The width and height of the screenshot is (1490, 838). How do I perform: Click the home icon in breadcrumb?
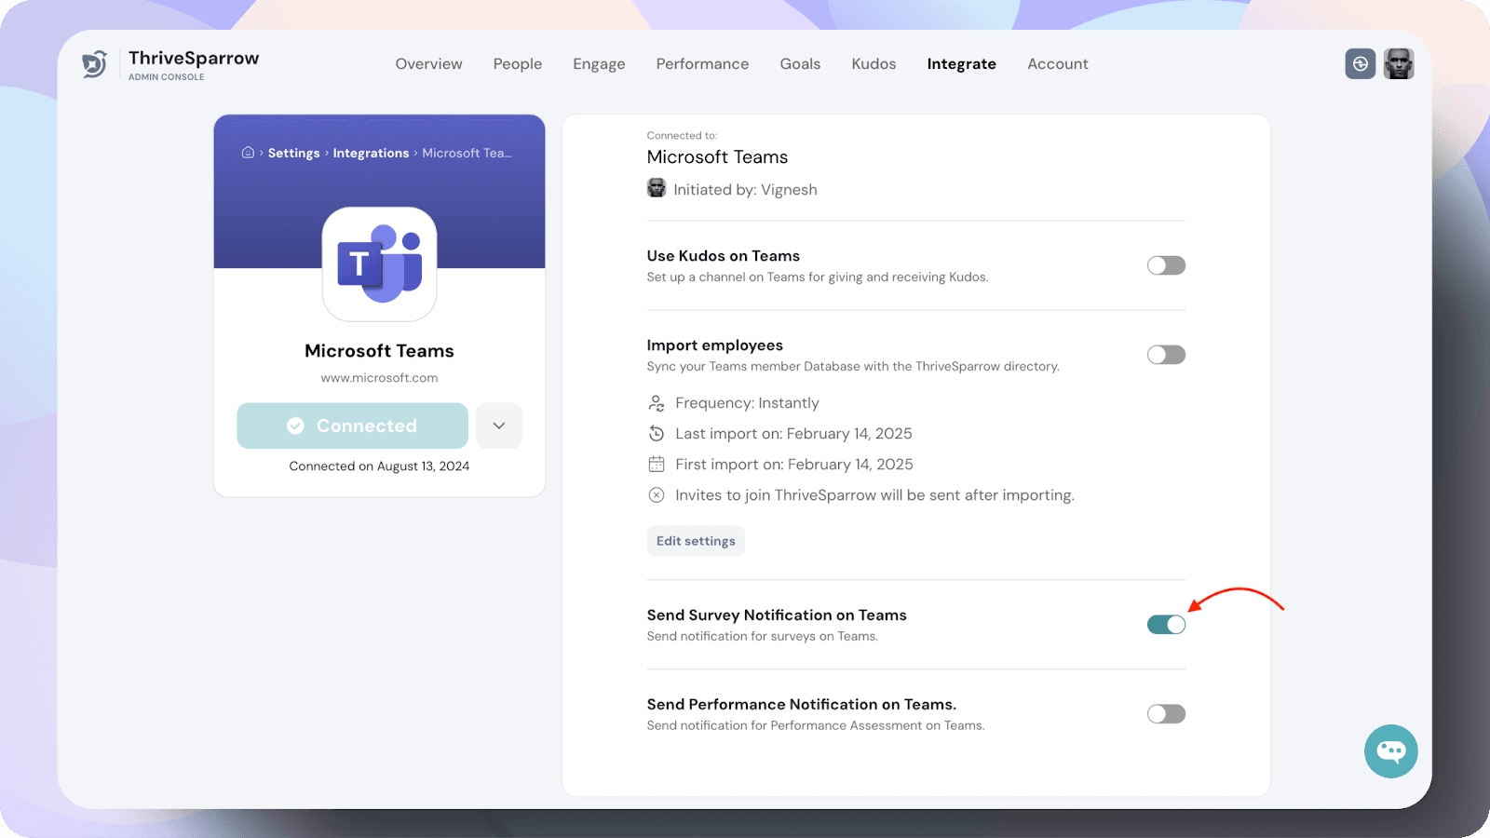(x=248, y=153)
